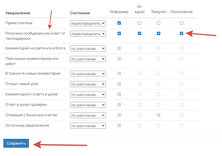Open dropdown for Операции с бонусным счётом
The width and height of the screenshot is (222, 156).
(x=88, y=115)
